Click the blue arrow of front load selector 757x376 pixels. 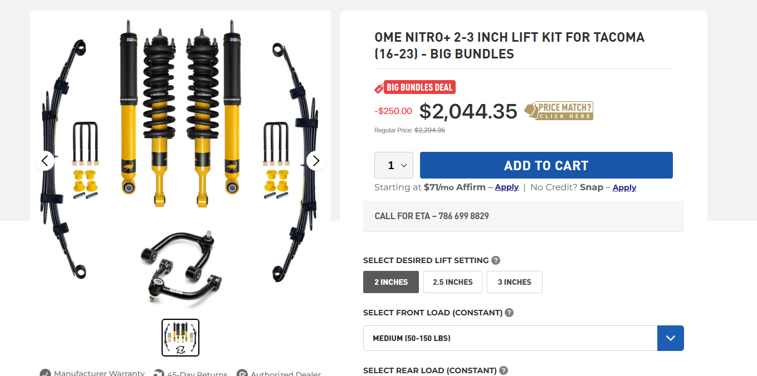pos(671,338)
